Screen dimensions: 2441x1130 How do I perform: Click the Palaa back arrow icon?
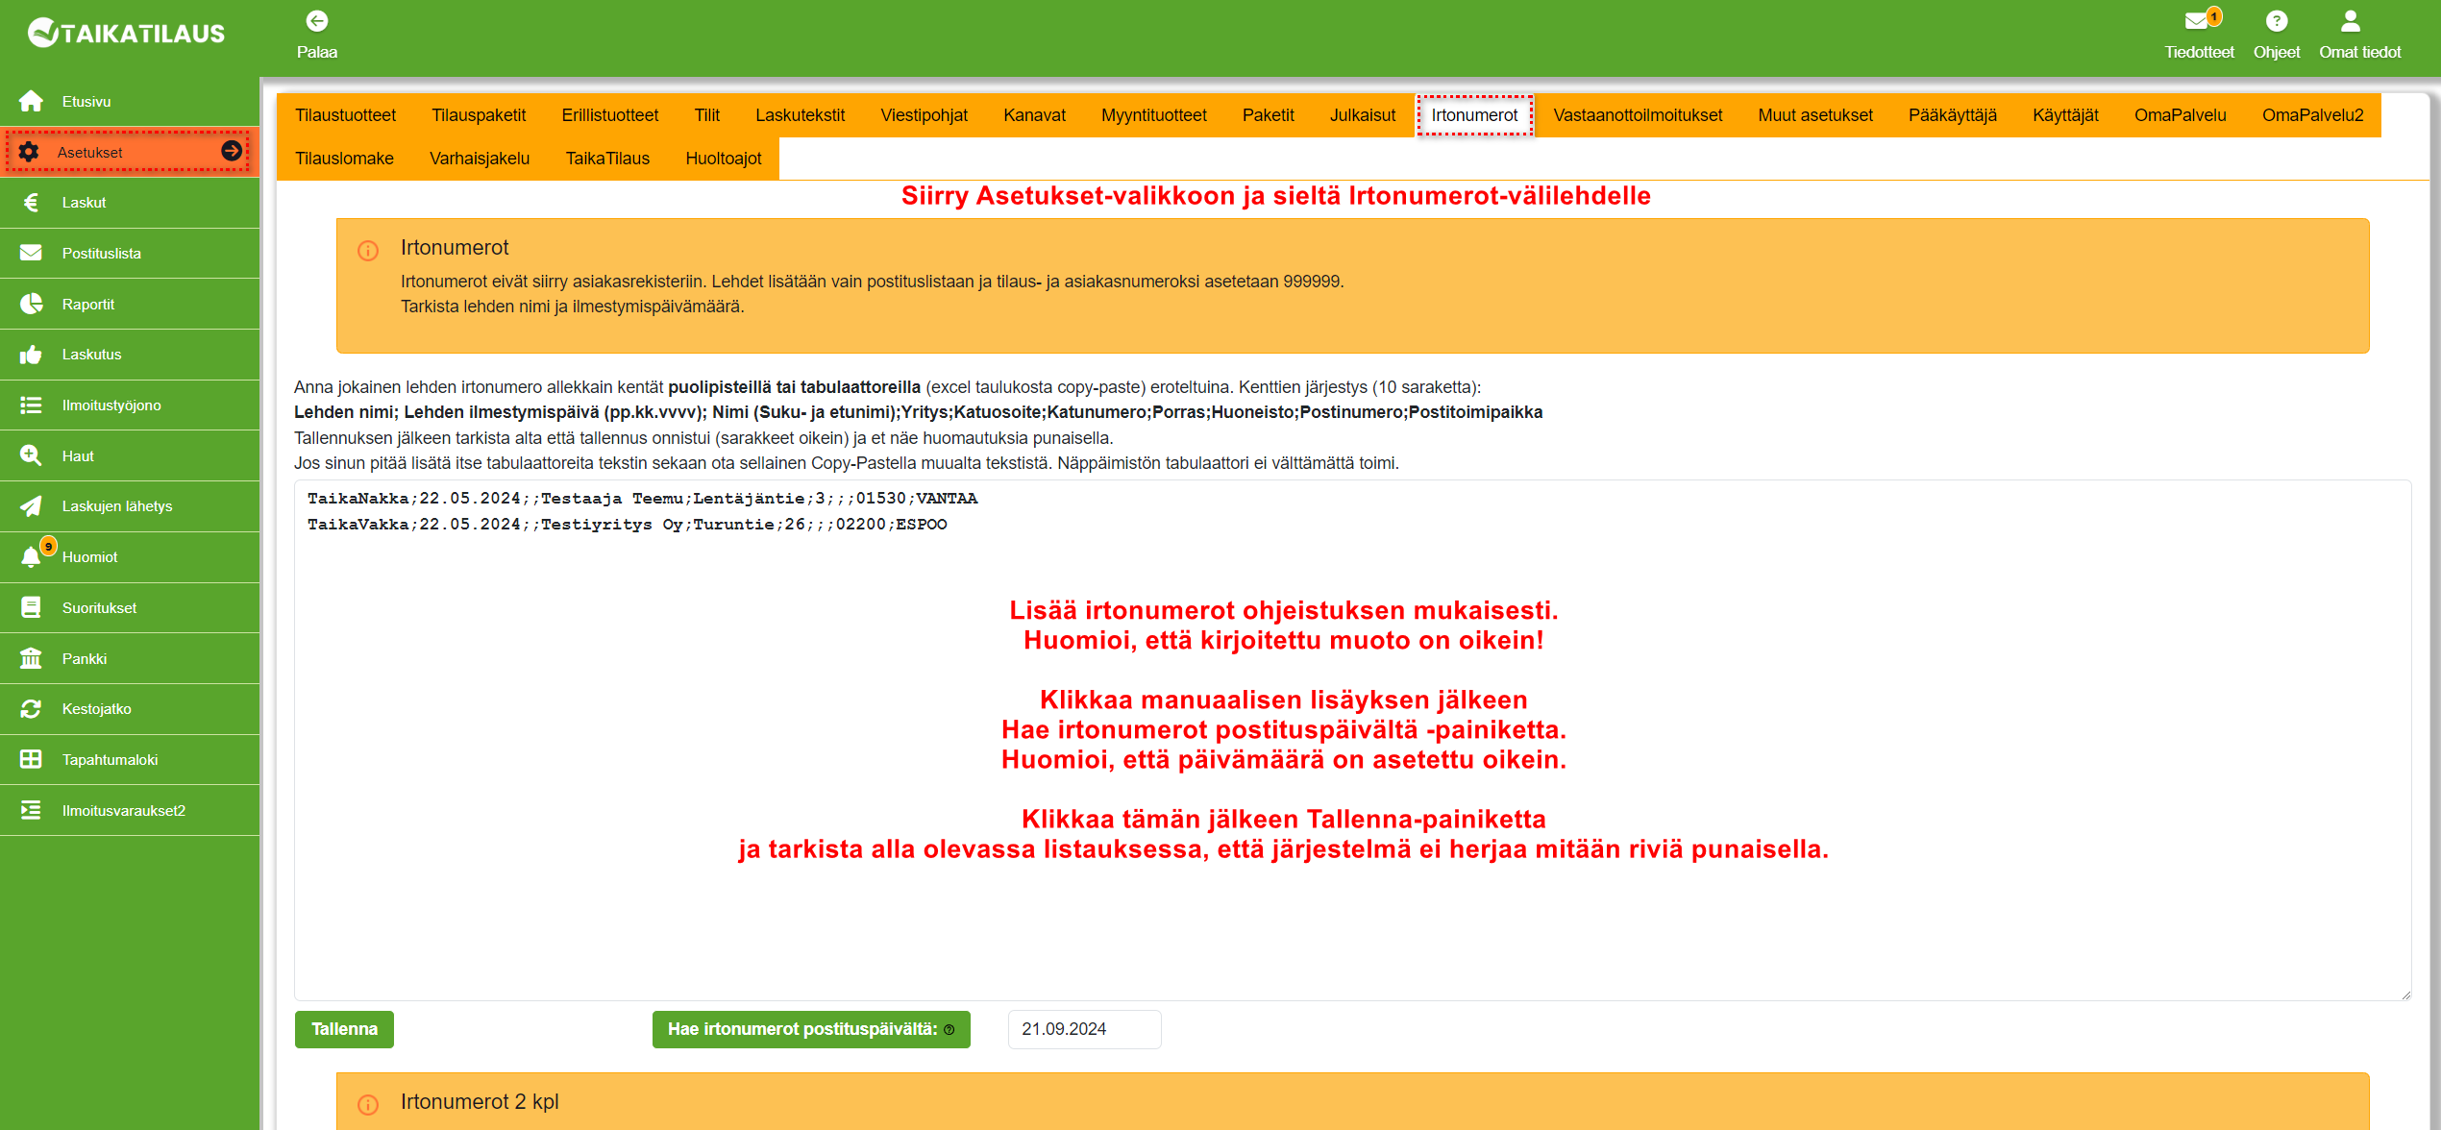tap(317, 20)
